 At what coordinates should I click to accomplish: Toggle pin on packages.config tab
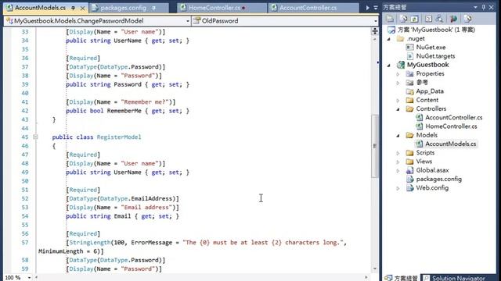point(153,8)
